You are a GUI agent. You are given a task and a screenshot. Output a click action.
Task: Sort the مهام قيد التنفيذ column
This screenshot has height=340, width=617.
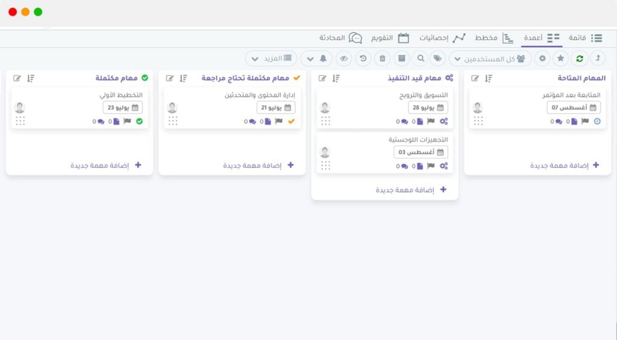point(336,78)
